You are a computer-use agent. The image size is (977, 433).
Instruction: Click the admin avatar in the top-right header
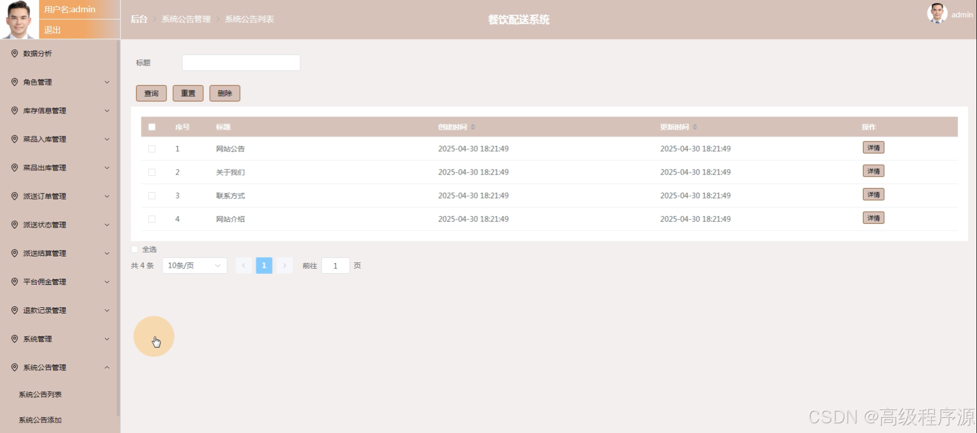[937, 14]
